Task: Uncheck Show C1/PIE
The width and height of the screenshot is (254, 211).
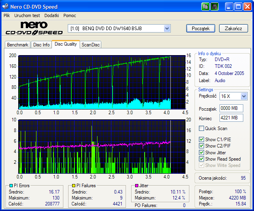Action: pyautogui.click(x=201, y=140)
